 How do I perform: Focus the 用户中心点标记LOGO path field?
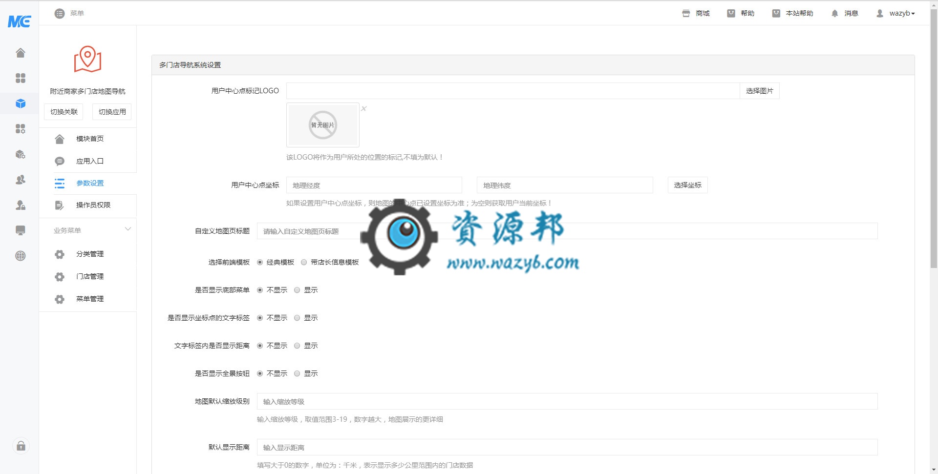point(513,91)
